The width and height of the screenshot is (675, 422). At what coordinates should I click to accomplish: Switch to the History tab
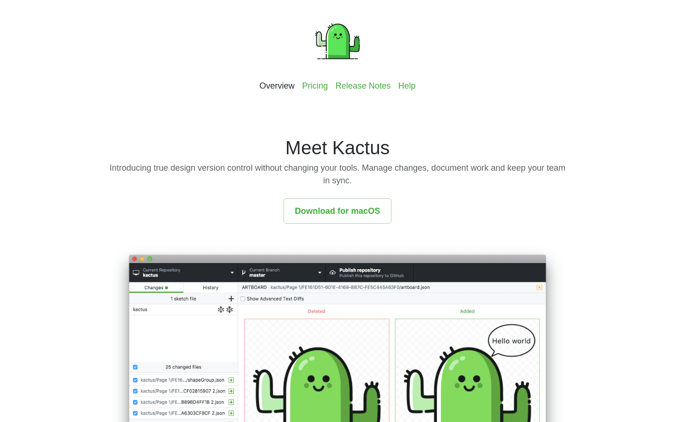tap(210, 287)
